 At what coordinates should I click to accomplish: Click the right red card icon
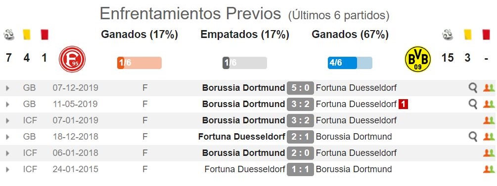[486, 35]
